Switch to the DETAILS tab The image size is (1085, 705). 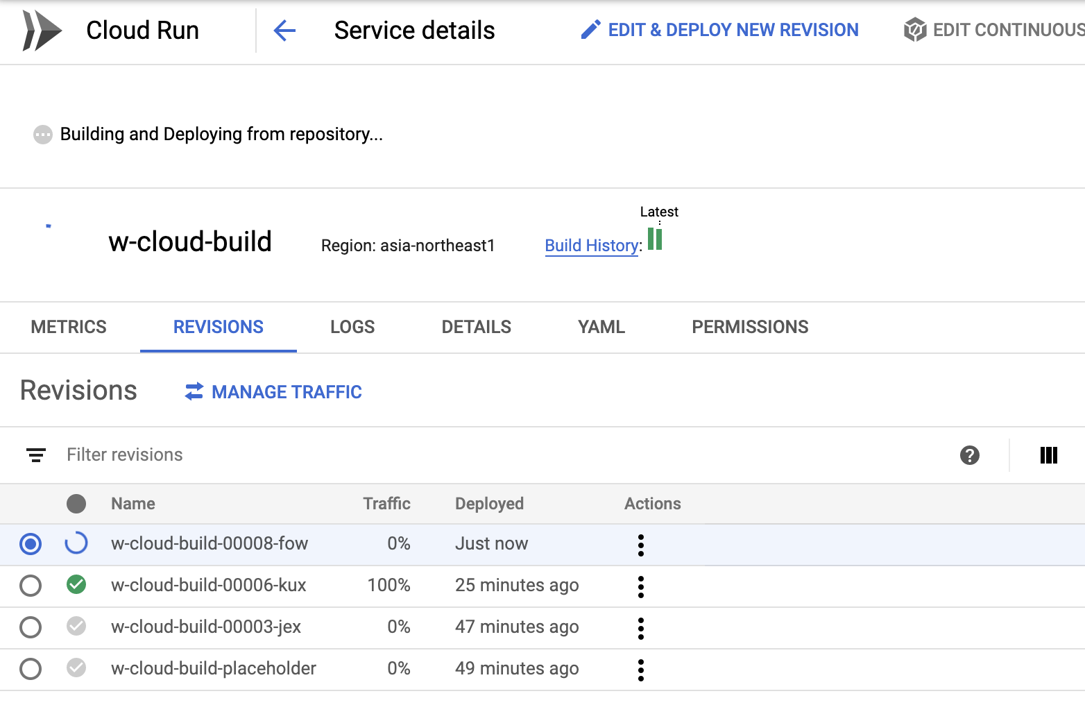(x=477, y=327)
